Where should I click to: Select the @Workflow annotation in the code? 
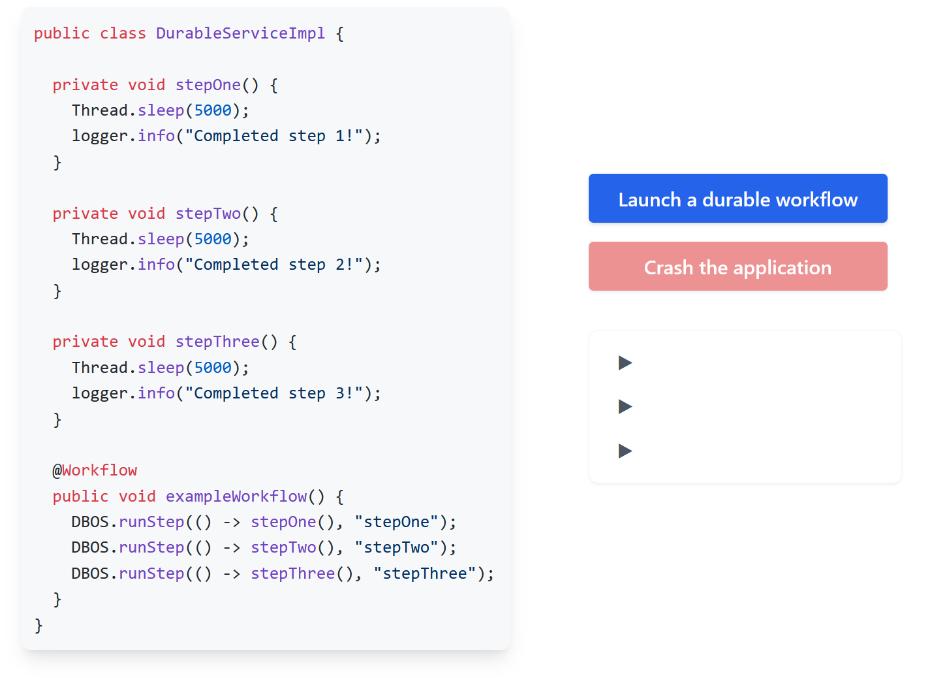coord(95,470)
